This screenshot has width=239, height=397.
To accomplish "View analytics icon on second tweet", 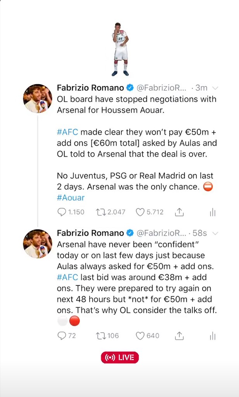I will [x=212, y=336].
